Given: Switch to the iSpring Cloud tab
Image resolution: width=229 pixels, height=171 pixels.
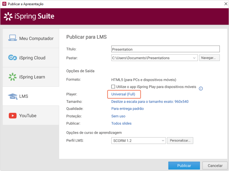Looking at the screenshot, I should click(31, 57).
